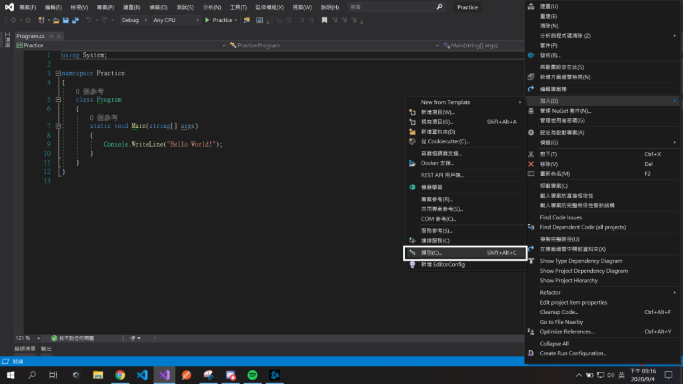Switch to the 輸出 output tab
This screenshot has height=384, width=683.
46,349
